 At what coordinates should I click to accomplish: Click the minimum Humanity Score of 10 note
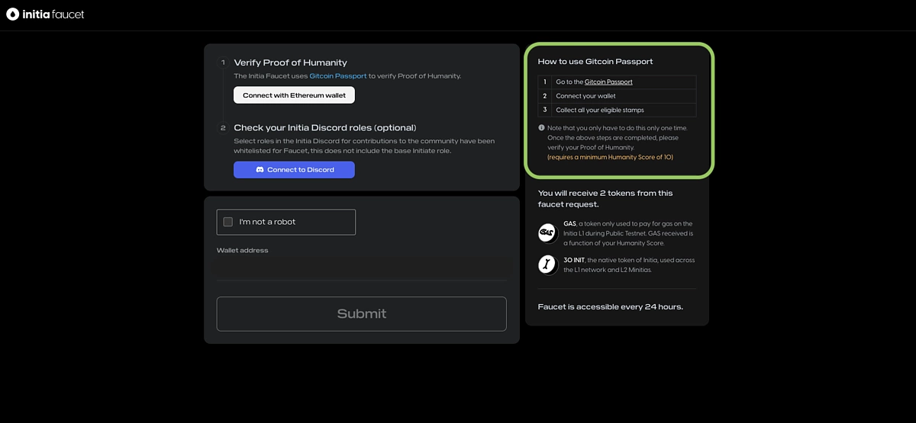(x=610, y=157)
